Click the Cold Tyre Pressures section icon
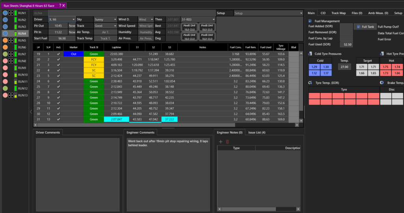 [310, 54]
